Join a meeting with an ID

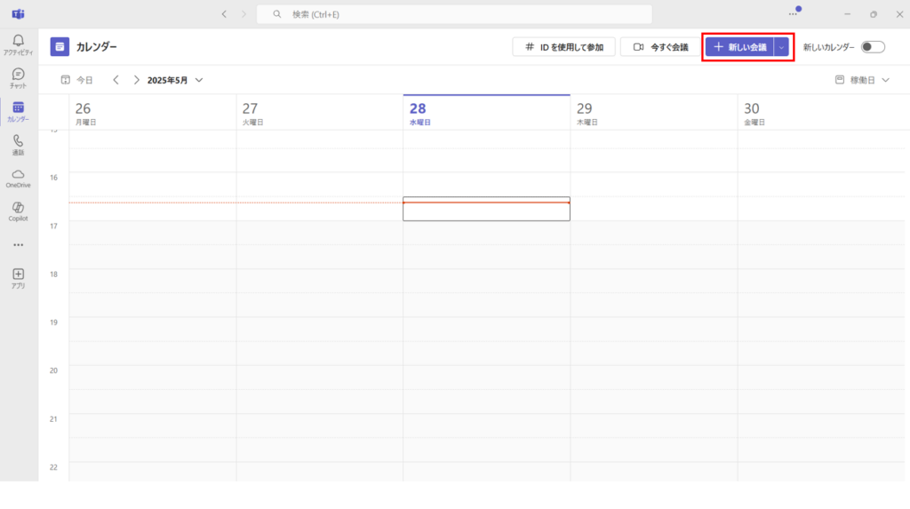[563, 47]
